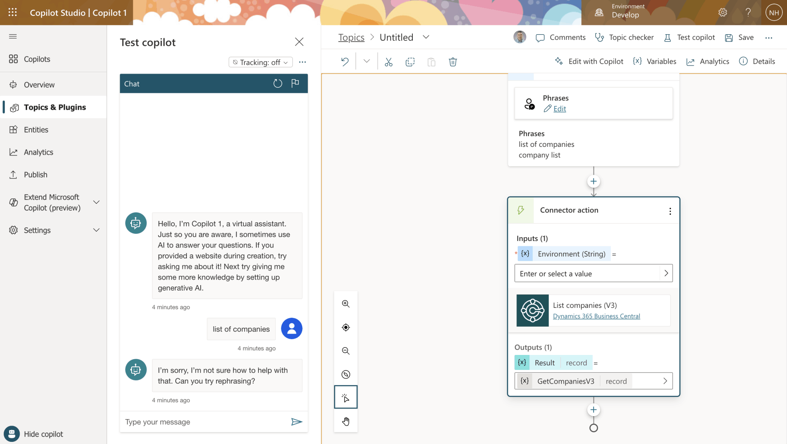
Task: Open topic Analytics in the toolbar
Action: click(708, 61)
